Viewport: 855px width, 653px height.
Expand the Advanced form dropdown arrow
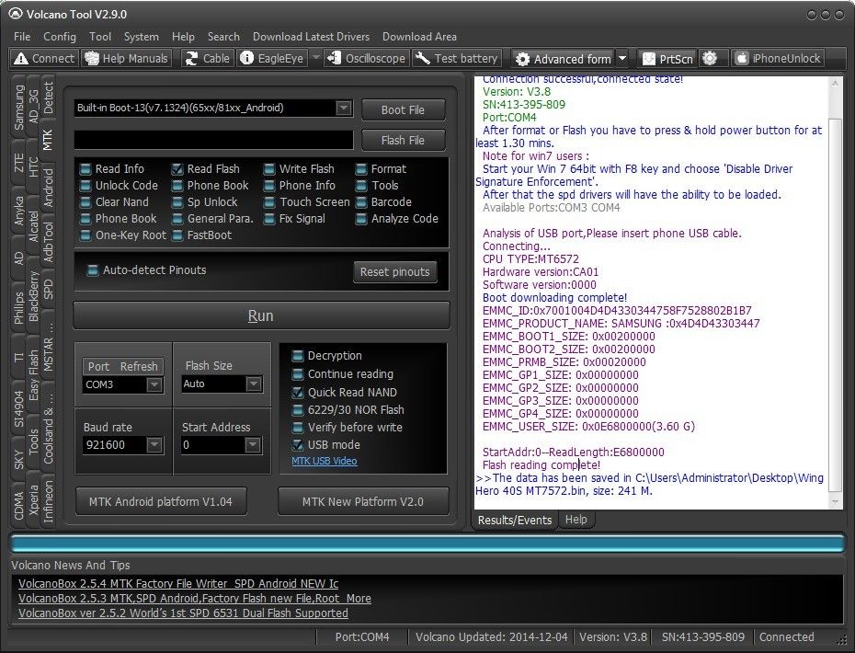tap(622, 59)
